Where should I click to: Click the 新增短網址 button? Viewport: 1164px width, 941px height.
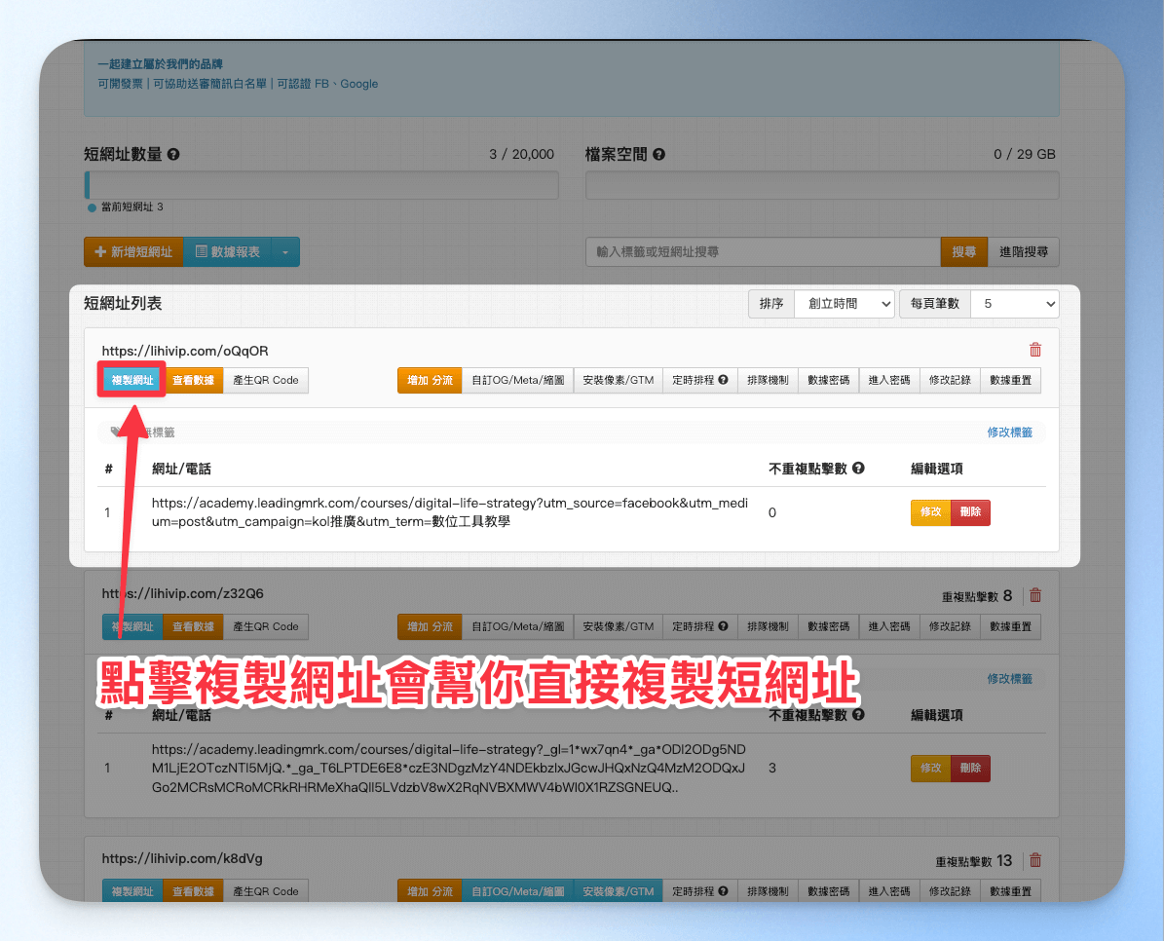click(133, 251)
